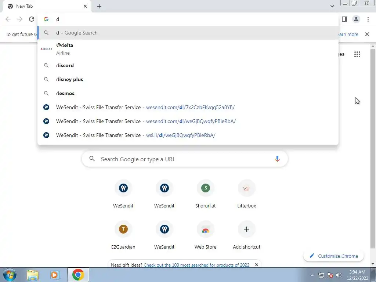Open the network tray icon

[x=321, y=275]
